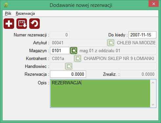Screen dimensions: 161x123
Task: Click the undo arrow toolbar icon
Action: (x=34, y=24)
